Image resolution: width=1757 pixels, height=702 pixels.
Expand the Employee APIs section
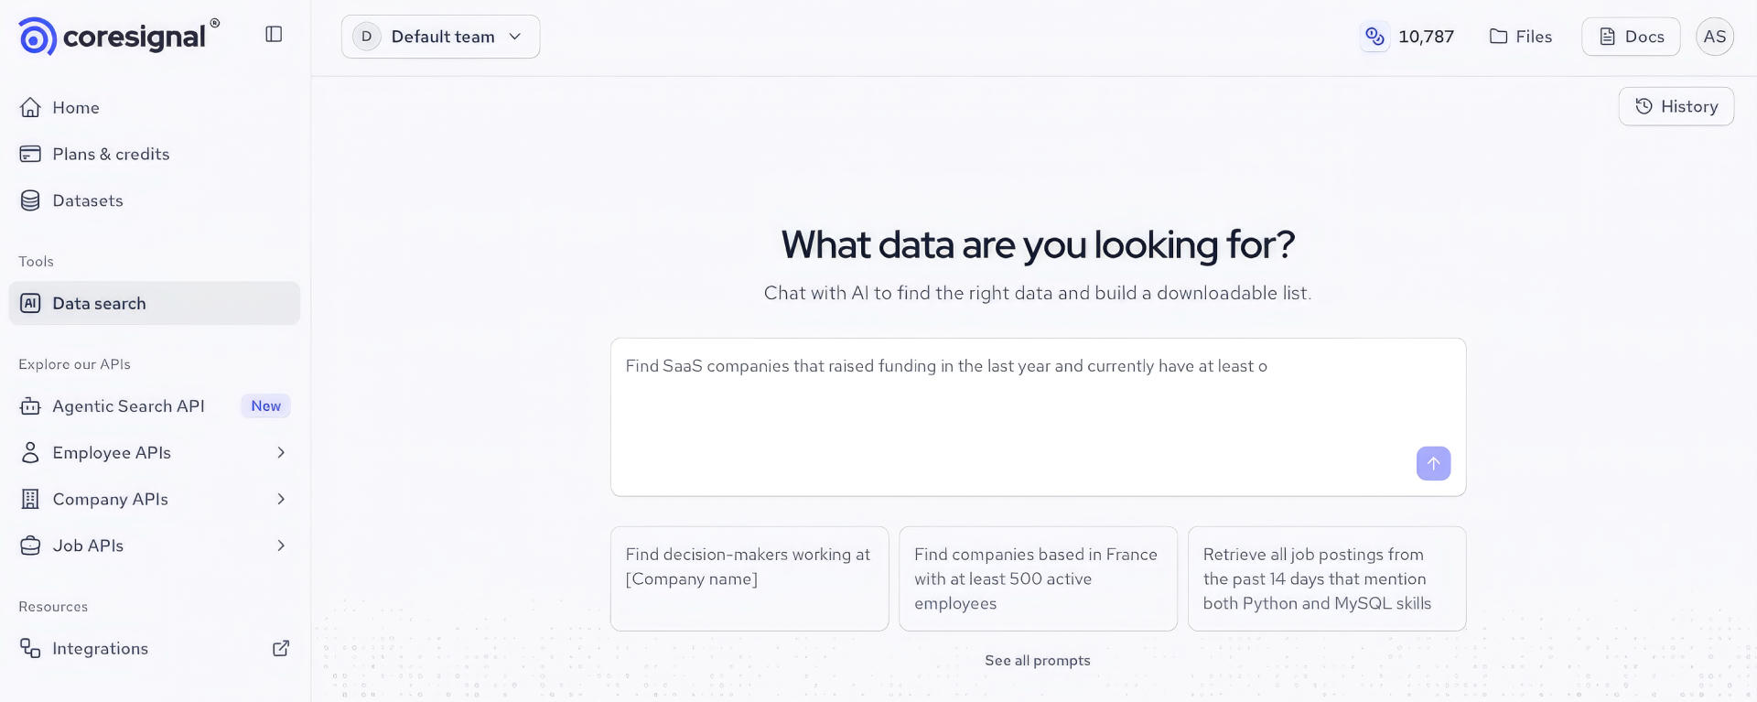click(x=155, y=452)
